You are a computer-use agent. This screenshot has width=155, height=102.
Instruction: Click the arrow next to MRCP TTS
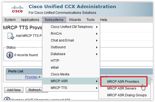97,88
